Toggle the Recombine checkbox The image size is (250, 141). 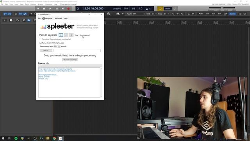pyautogui.click(x=40, y=39)
